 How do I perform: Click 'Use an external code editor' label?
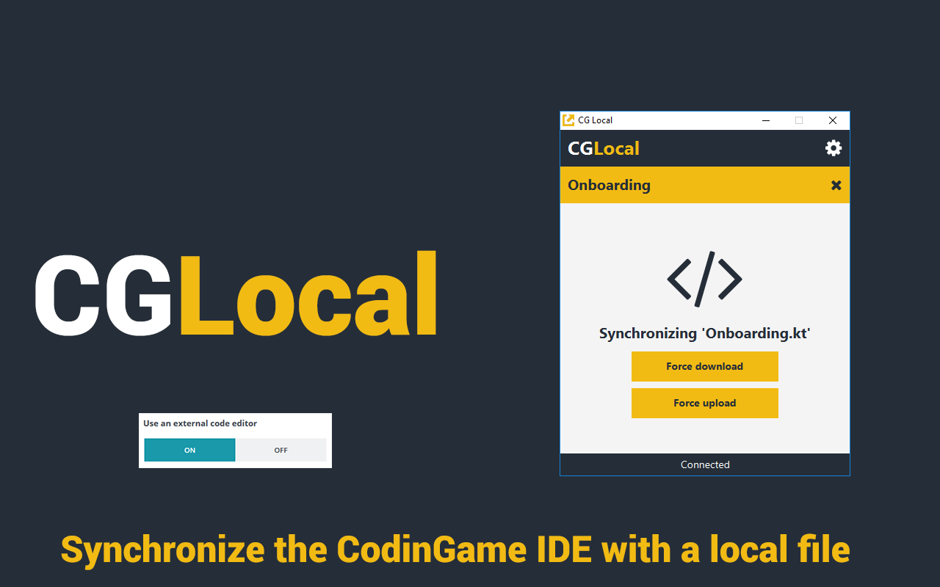tap(200, 423)
